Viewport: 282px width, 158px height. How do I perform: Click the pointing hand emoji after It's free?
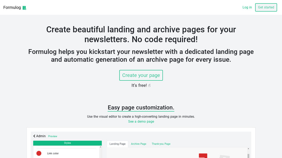pos(149,85)
